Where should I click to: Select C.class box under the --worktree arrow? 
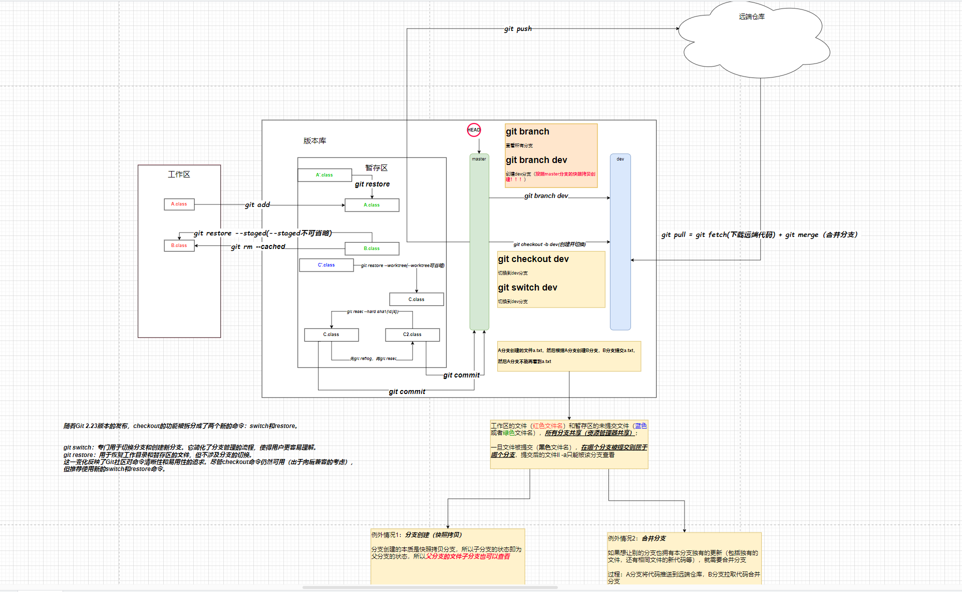click(416, 299)
